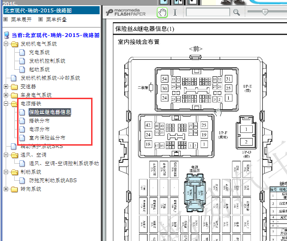Click the 转向系统 folder icon
Image resolution: width=287 pixels, height=241 pixels.
[14, 189]
